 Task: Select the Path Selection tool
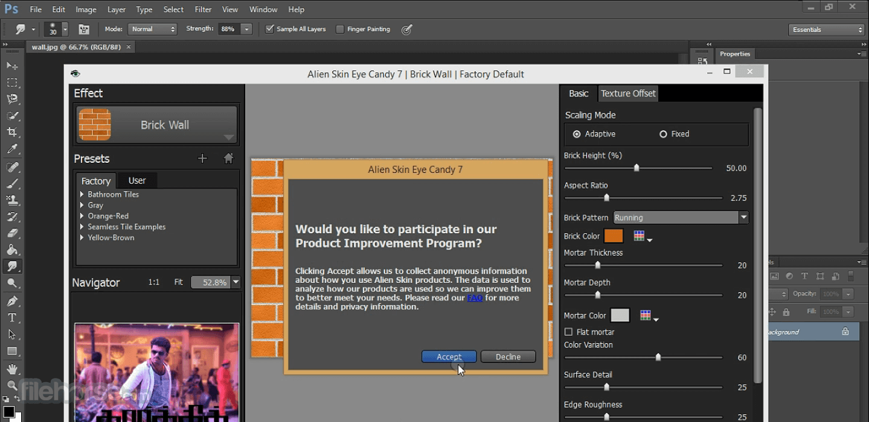[12, 334]
